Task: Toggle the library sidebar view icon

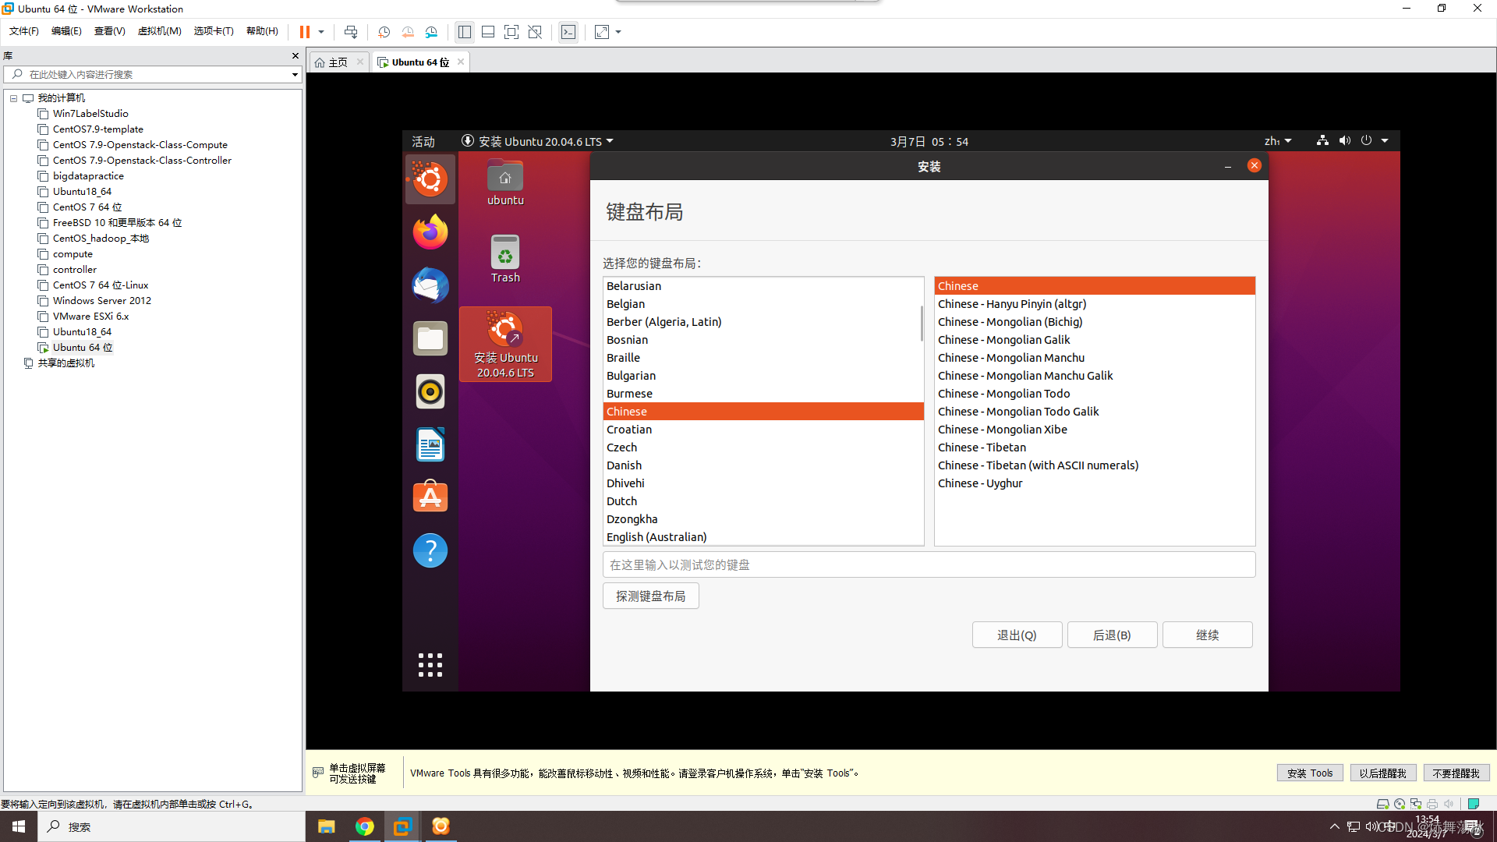Action: point(465,32)
